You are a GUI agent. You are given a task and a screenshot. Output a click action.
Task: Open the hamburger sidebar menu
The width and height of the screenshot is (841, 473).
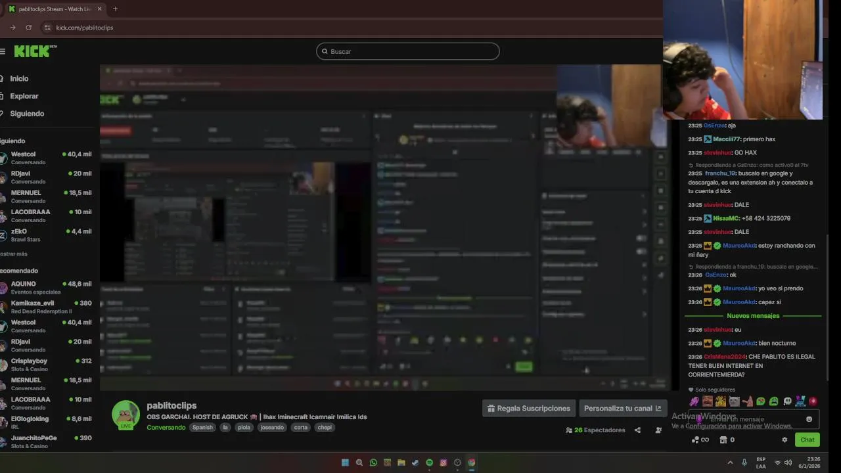click(3, 51)
